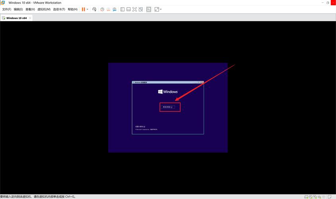Maximize the VMware Workstation window
The height and width of the screenshot is (199, 336).
click(x=328, y=2)
